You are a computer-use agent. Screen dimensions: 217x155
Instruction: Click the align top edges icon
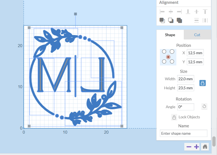click(x=205, y=12)
